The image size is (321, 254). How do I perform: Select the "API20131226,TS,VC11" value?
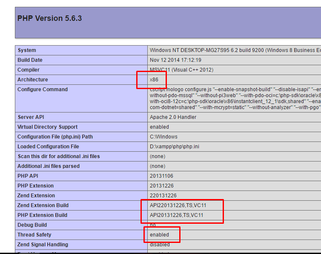click(177, 215)
